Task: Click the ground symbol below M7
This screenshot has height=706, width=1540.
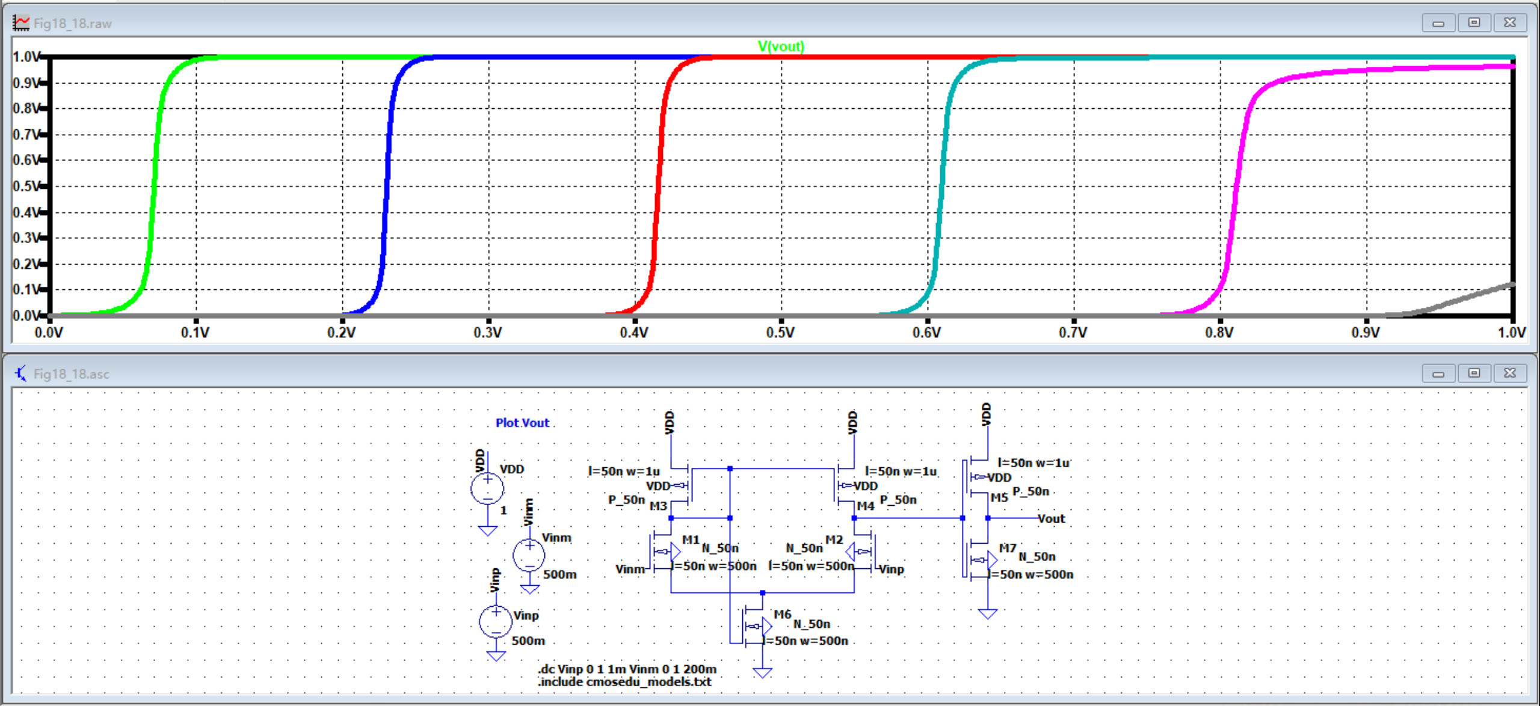Action: (x=987, y=613)
